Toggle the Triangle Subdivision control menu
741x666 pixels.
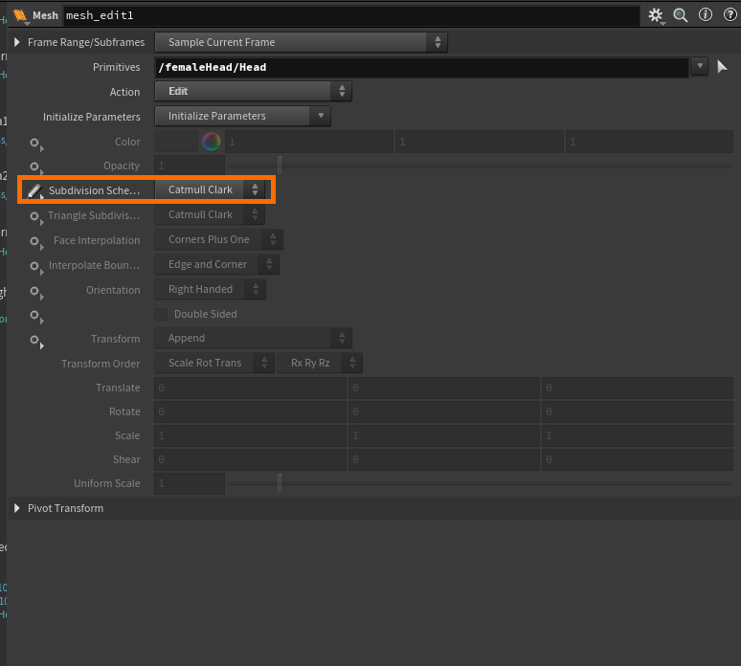(36, 217)
